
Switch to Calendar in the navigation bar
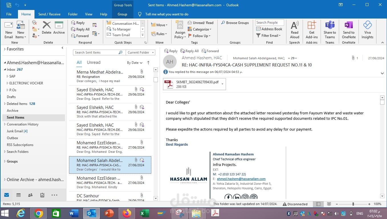point(19,195)
